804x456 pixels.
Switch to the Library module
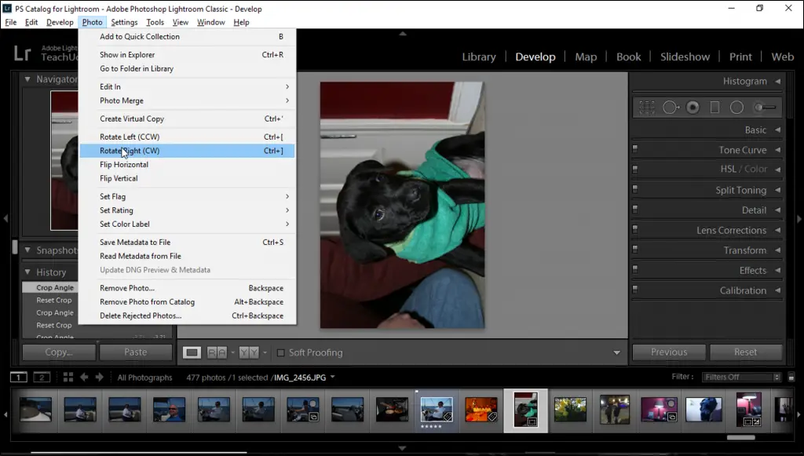pos(479,57)
